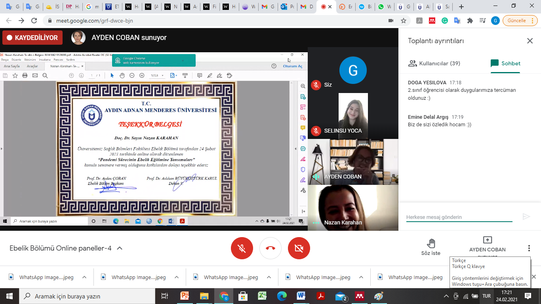This screenshot has width=541, height=304.
Task: Open Microsoft Word from the taskbar
Action: 301,296
